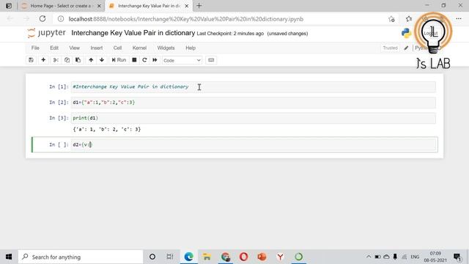Go back in browser history

coord(10,19)
